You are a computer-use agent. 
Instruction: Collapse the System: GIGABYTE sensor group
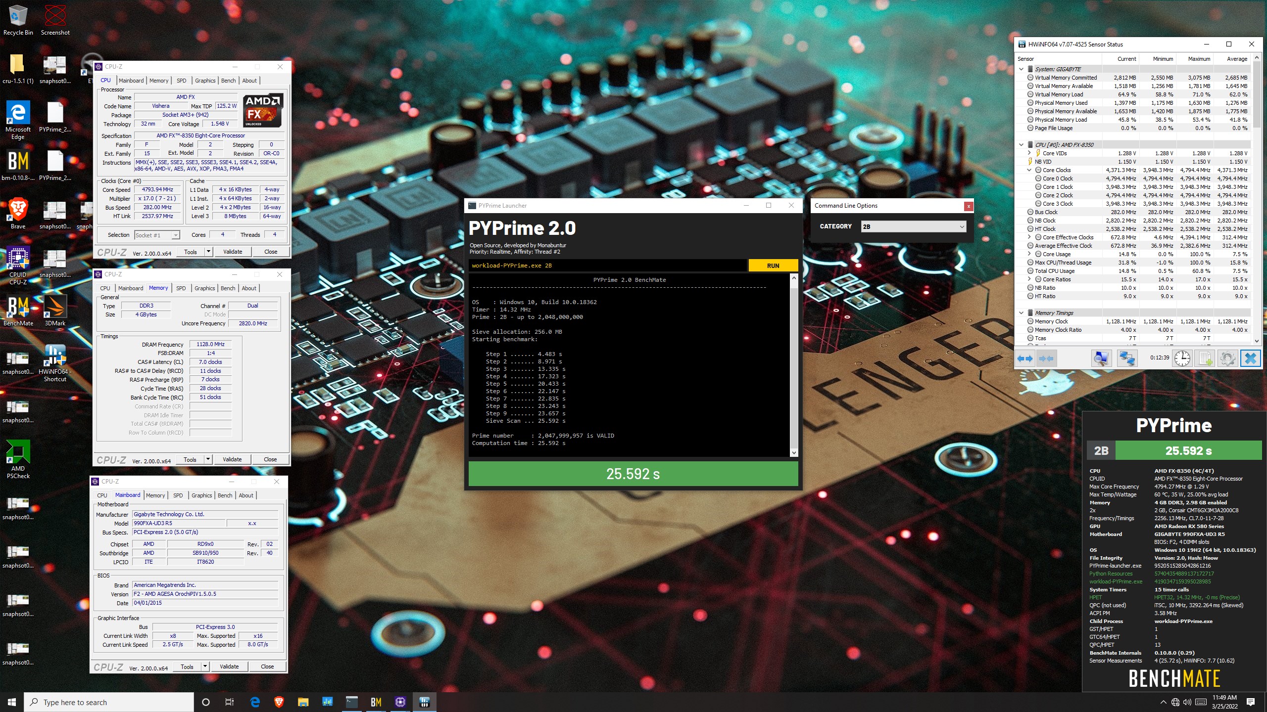point(1021,69)
